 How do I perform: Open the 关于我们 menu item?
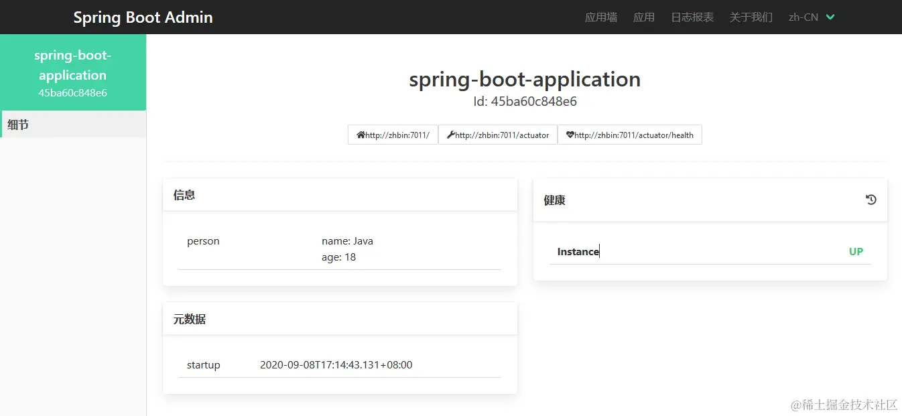click(751, 17)
